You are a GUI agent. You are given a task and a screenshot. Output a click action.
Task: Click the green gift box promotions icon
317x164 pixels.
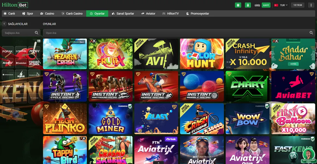(x=238, y=5)
